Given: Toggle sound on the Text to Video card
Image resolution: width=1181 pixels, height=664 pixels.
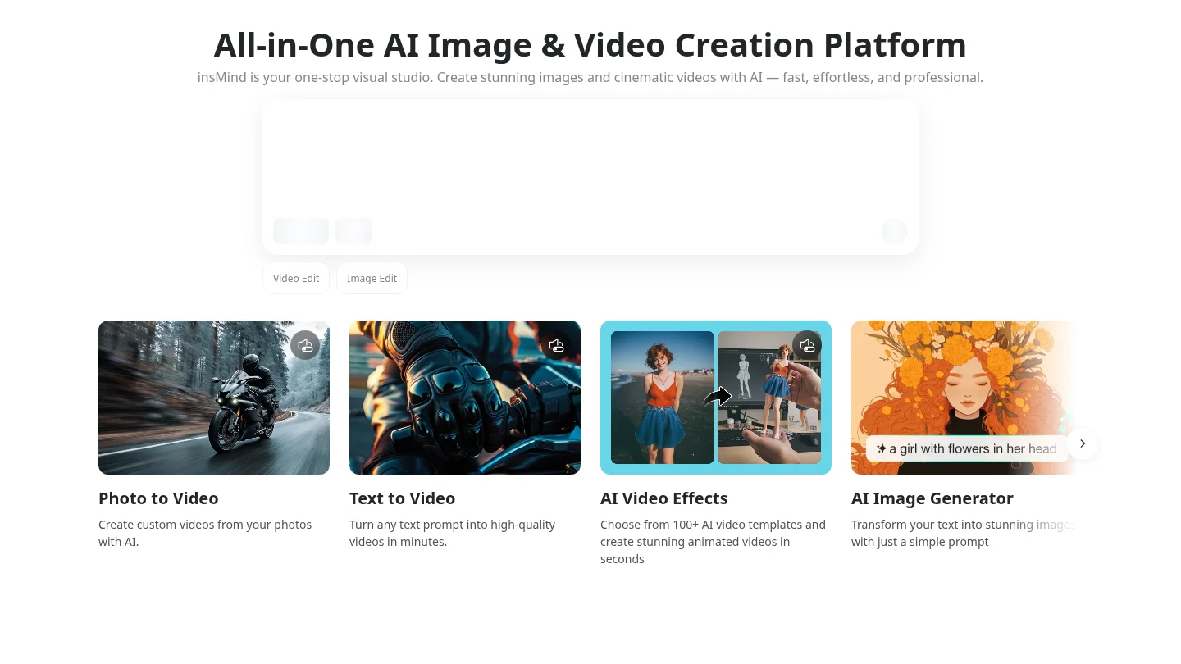Looking at the screenshot, I should (x=556, y=345).
